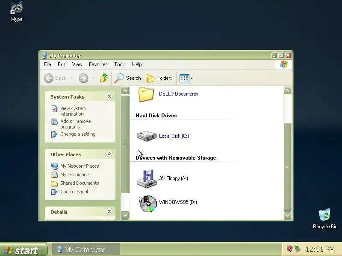Click the View system information link
Viewport: 342px width, 256px height.
point(73,111)
